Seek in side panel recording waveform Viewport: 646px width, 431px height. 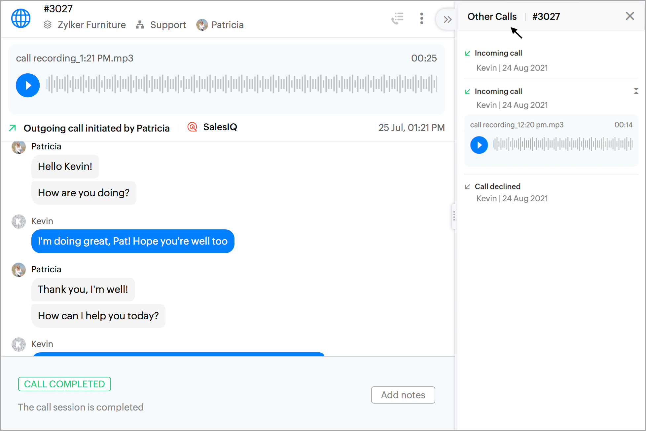(562, 144)
